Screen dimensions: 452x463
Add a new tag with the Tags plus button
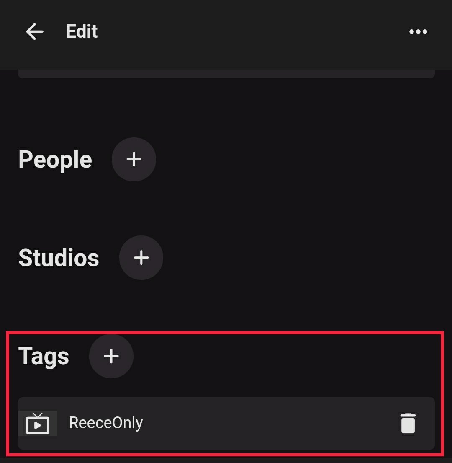click(x=111, y=356)
